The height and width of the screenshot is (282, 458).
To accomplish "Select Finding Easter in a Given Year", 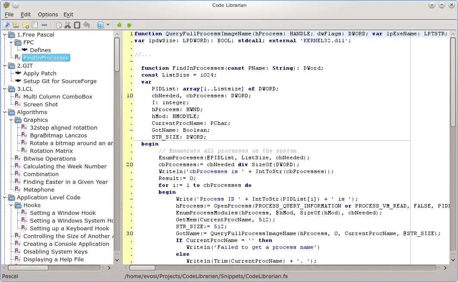I will (x=65, y=182).
